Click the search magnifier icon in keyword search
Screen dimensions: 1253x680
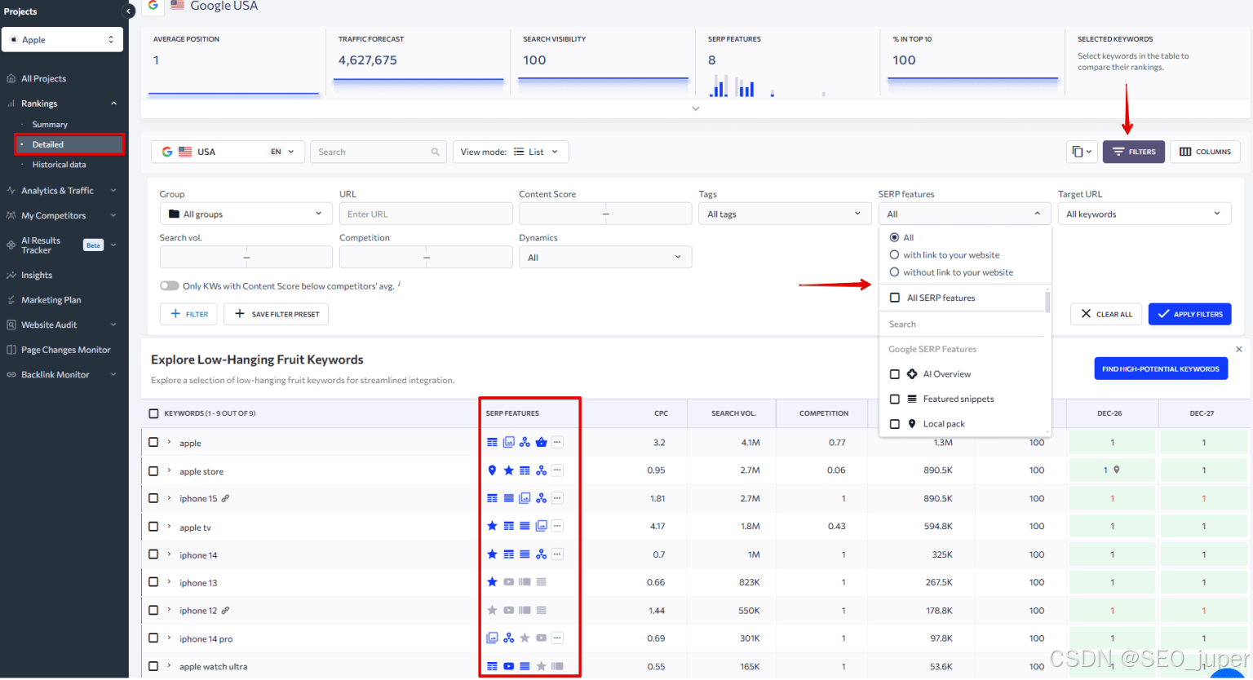[x=435, y=152]
